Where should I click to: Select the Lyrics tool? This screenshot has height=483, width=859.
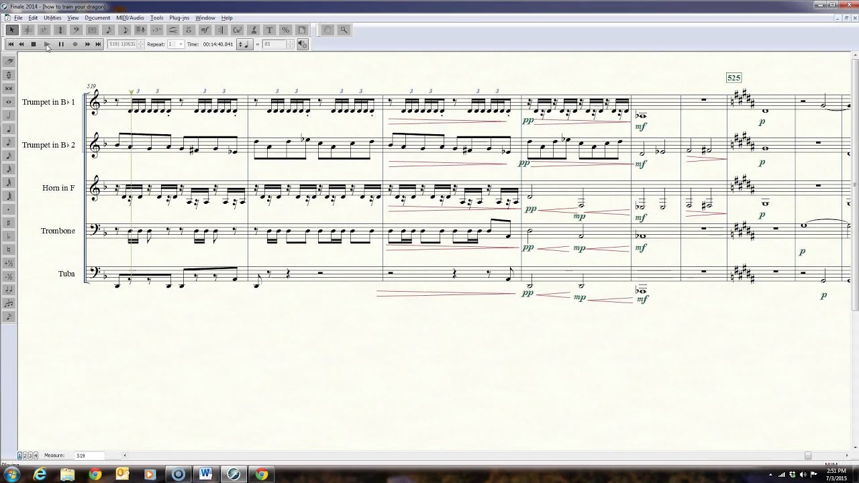click(x=253, y=30)
